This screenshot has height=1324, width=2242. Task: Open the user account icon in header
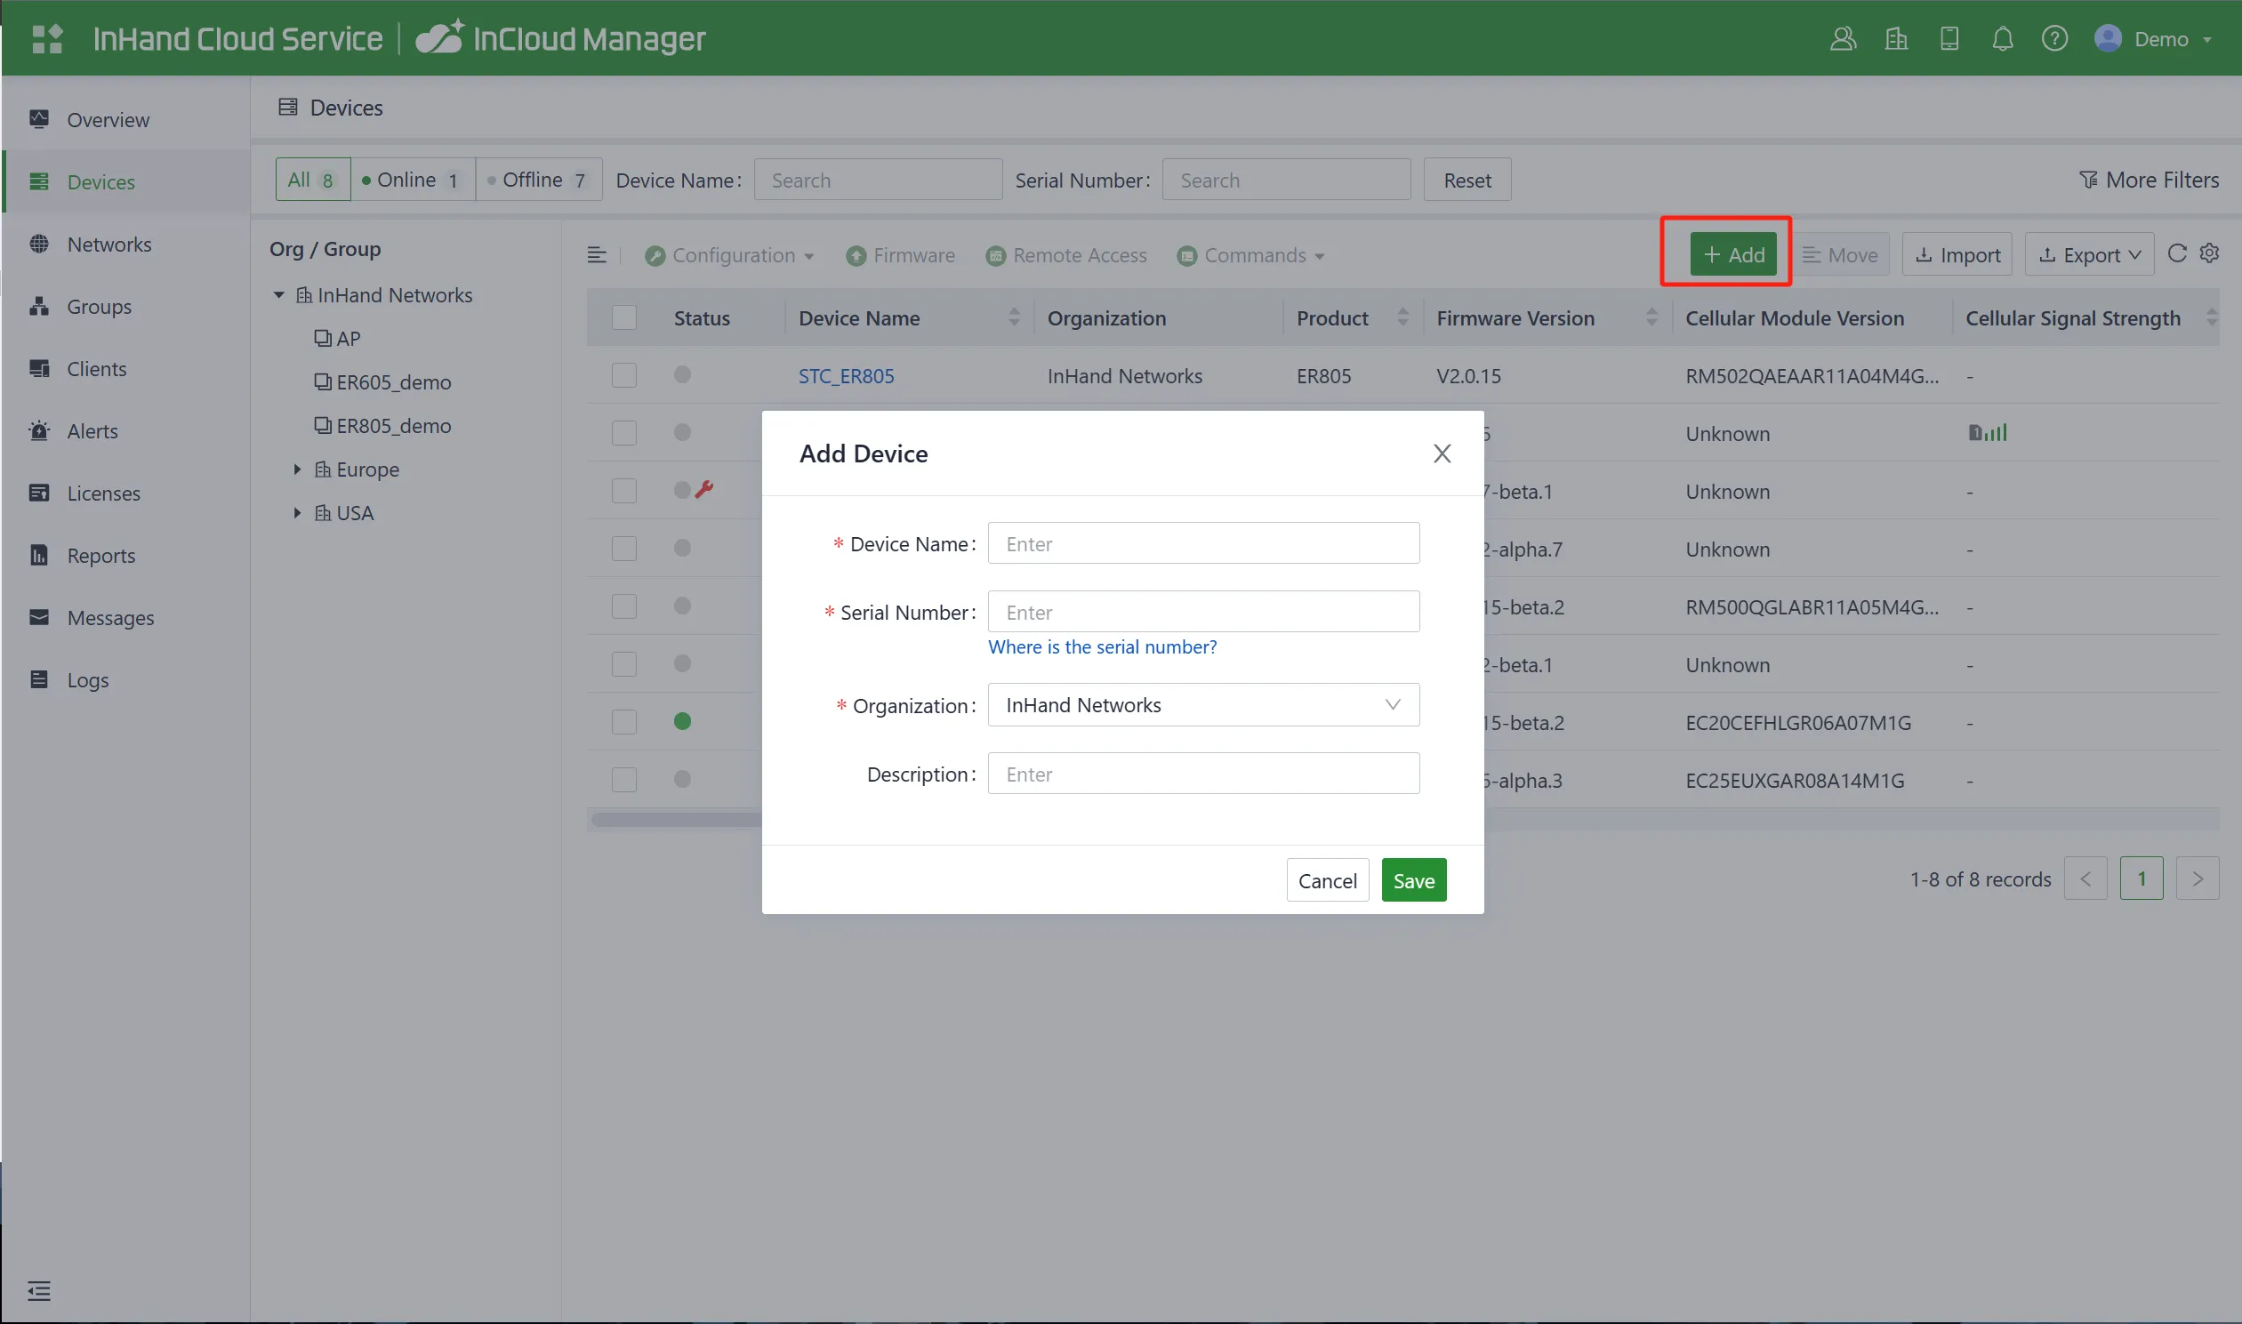pyautogui.click(x=1843, y=38)
